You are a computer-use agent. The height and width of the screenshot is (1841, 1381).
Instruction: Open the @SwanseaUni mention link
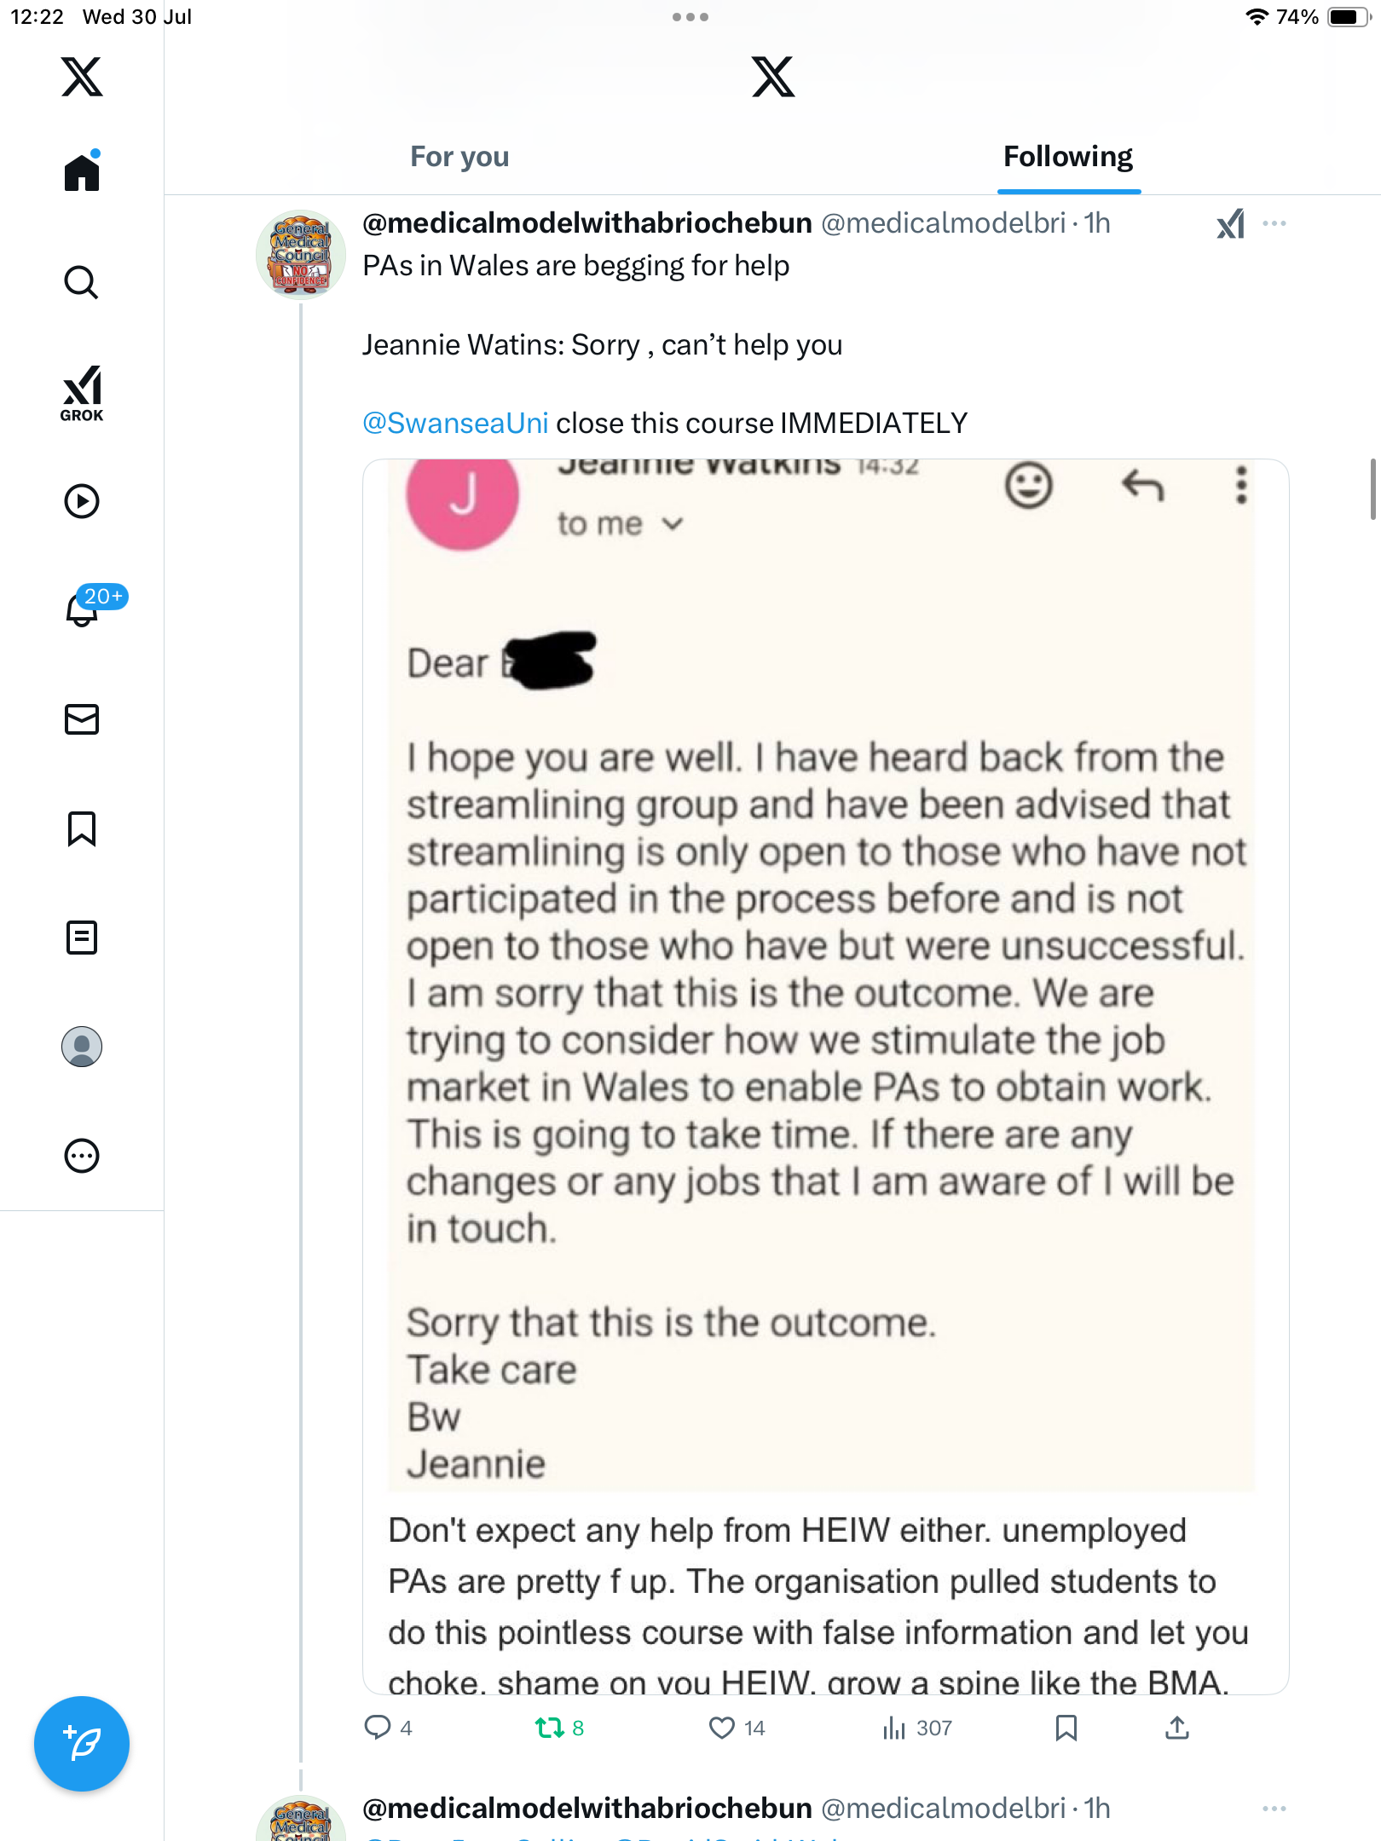tap(455, 424)
